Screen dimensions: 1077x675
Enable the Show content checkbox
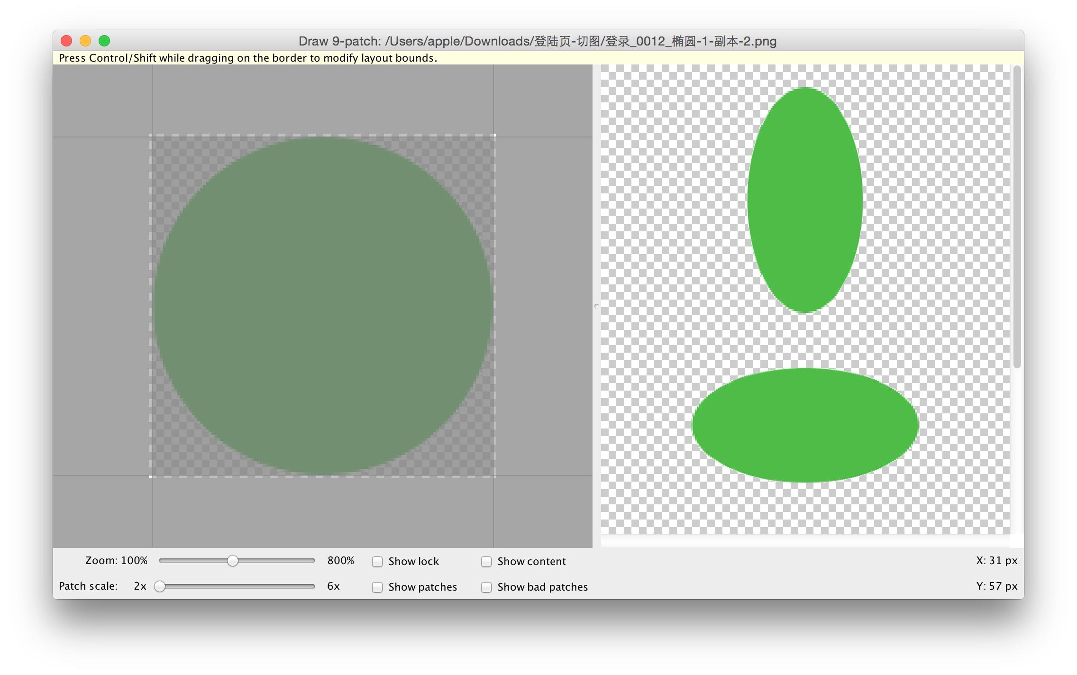click(486, 562)
